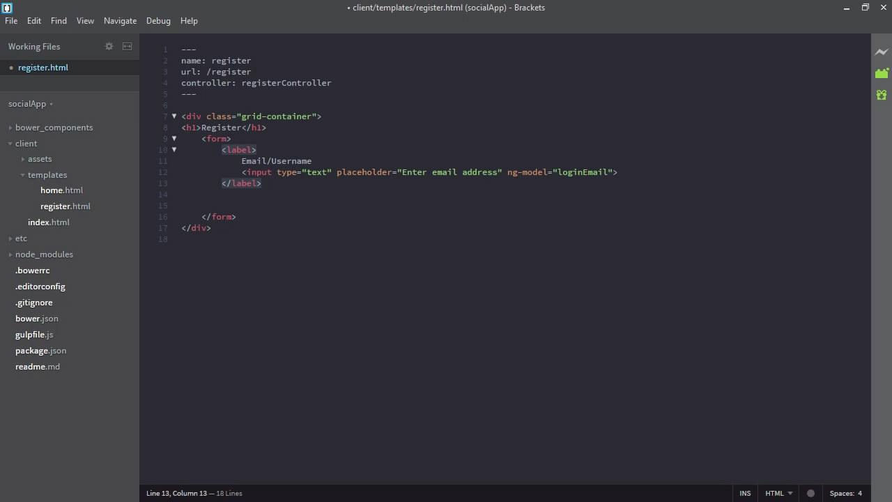Collapse the grid-container div fold arrow
The image size is (892, 502).
click(174, 116)
